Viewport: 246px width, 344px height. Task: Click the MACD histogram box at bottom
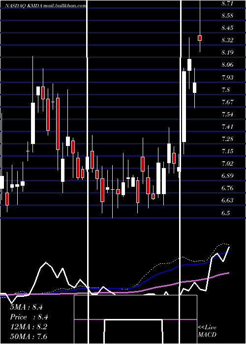pyautogui.click(x=135, y=319)
